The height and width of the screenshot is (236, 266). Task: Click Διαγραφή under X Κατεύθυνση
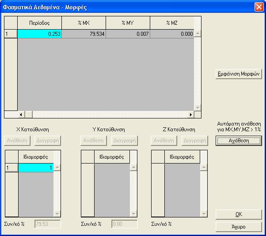click(x=48, y=141)
